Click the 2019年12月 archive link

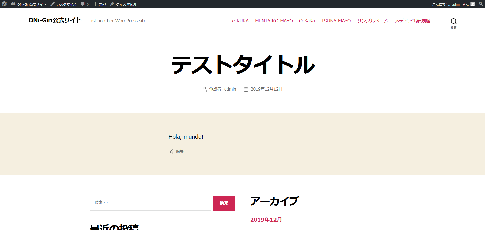click(x=266, y=219)
